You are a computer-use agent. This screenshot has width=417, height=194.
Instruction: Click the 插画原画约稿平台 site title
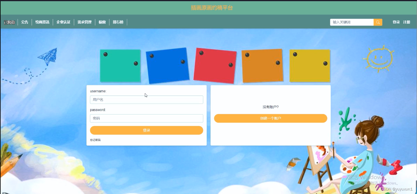coord(212,8)
